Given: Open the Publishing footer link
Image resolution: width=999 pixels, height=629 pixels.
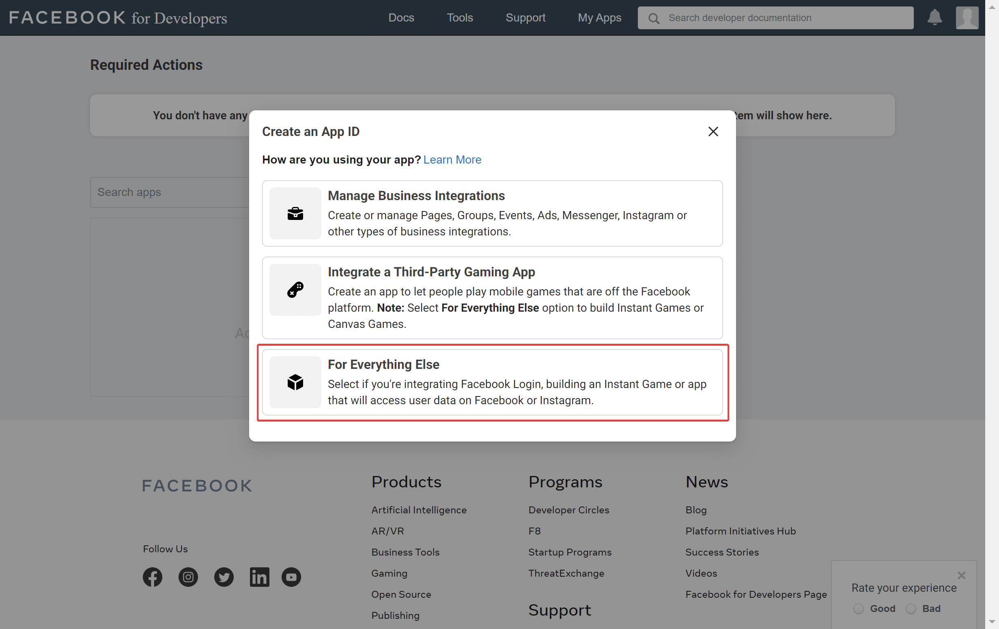Looking at the screenshot, I should coord(395,615).
